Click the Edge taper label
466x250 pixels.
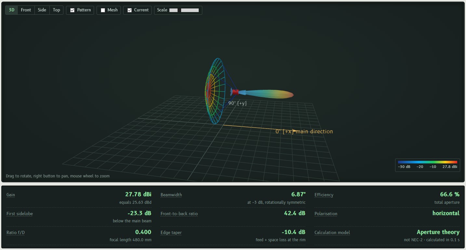(x=171, y=232)
